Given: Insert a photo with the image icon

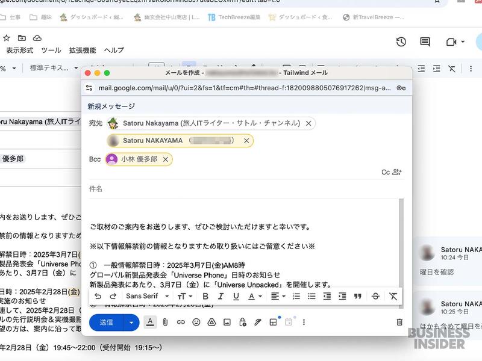Looking at the screenshot, I should (x=227, y=322).
